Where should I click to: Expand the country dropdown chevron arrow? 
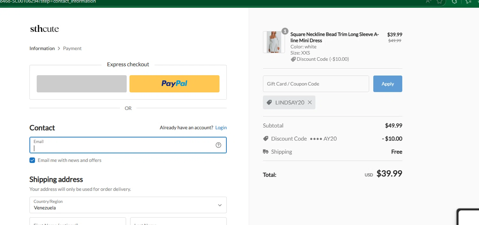click(x=220, y=205)
